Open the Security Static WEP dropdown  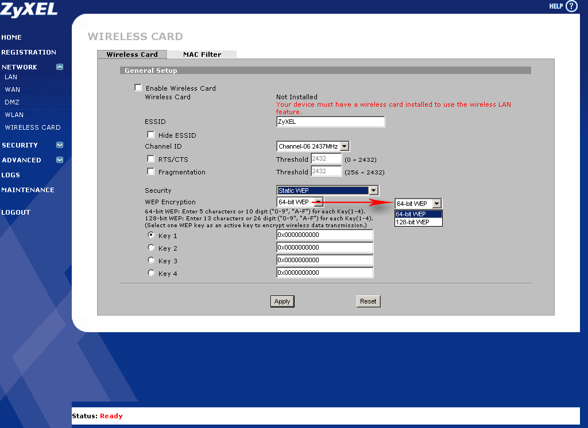click(x=327, y=190)
